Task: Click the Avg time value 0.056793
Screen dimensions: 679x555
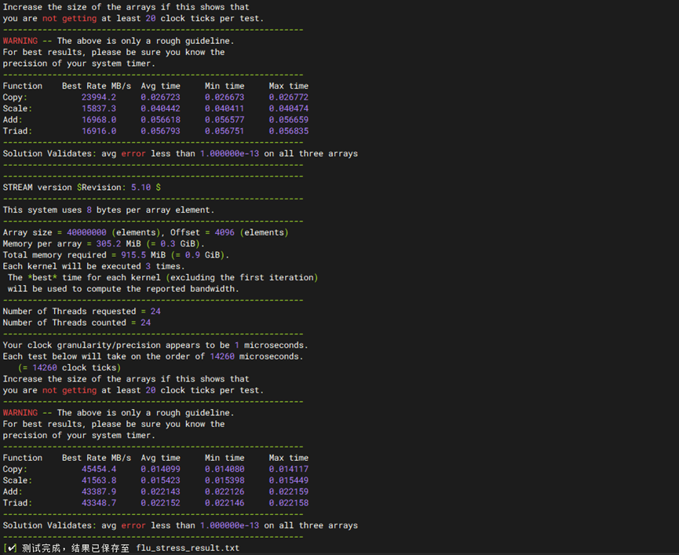Action: pyautogui.click(x=160, y=131)
